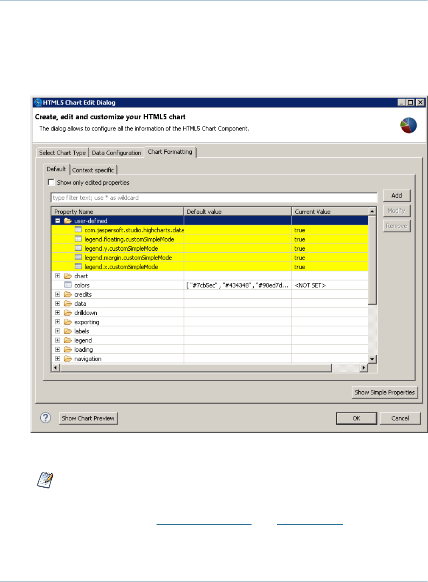Click the loading folder icon
This screenshot has width=428, height=582.
67,350
